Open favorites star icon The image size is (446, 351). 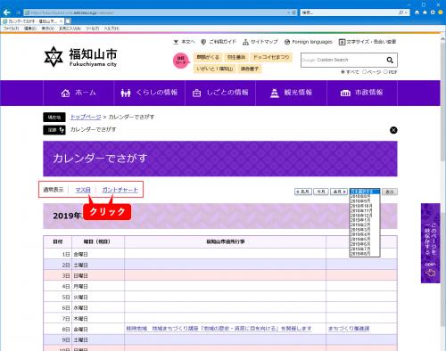(x=425, y=12)
